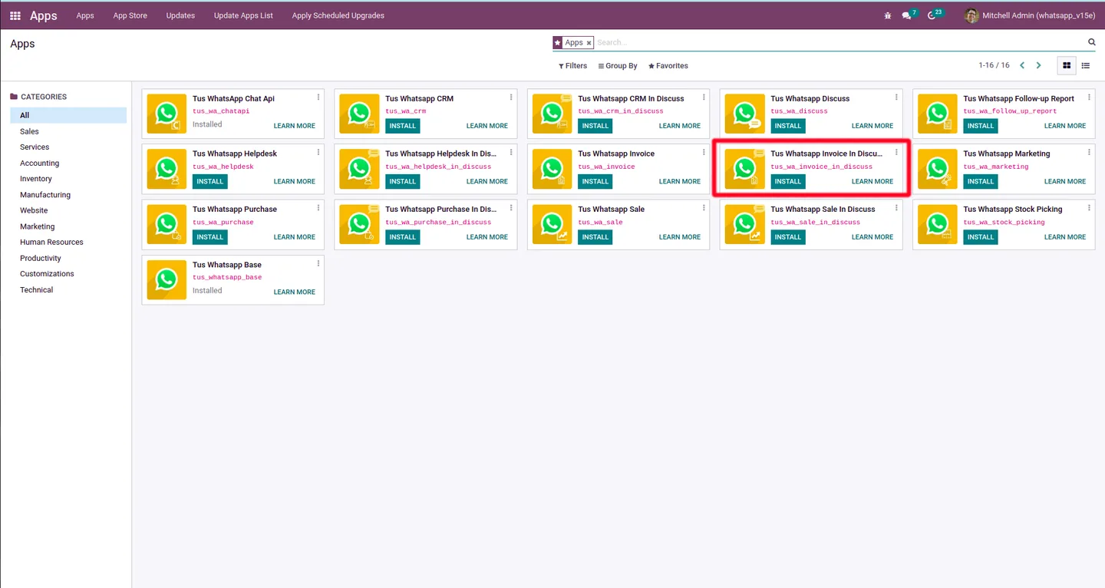Install Tus Whatsapp Stock Picking
1105x588 pixels.
click(981, 236)
